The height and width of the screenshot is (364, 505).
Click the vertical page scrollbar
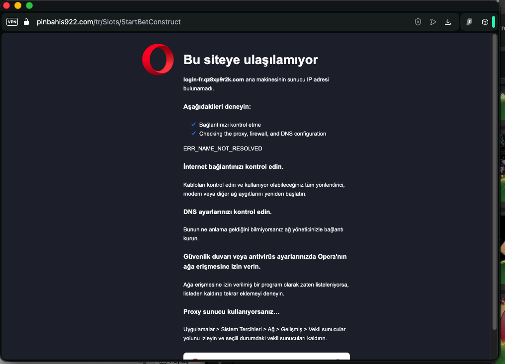(495, 182)
